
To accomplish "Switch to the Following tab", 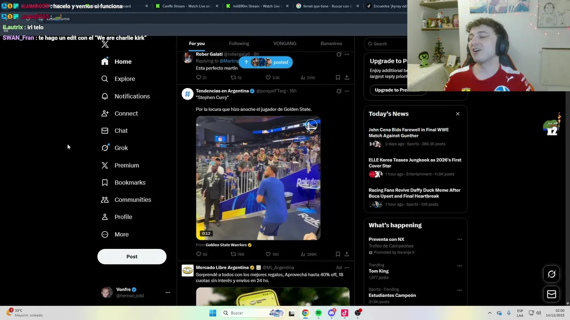I will pos(239,44).
